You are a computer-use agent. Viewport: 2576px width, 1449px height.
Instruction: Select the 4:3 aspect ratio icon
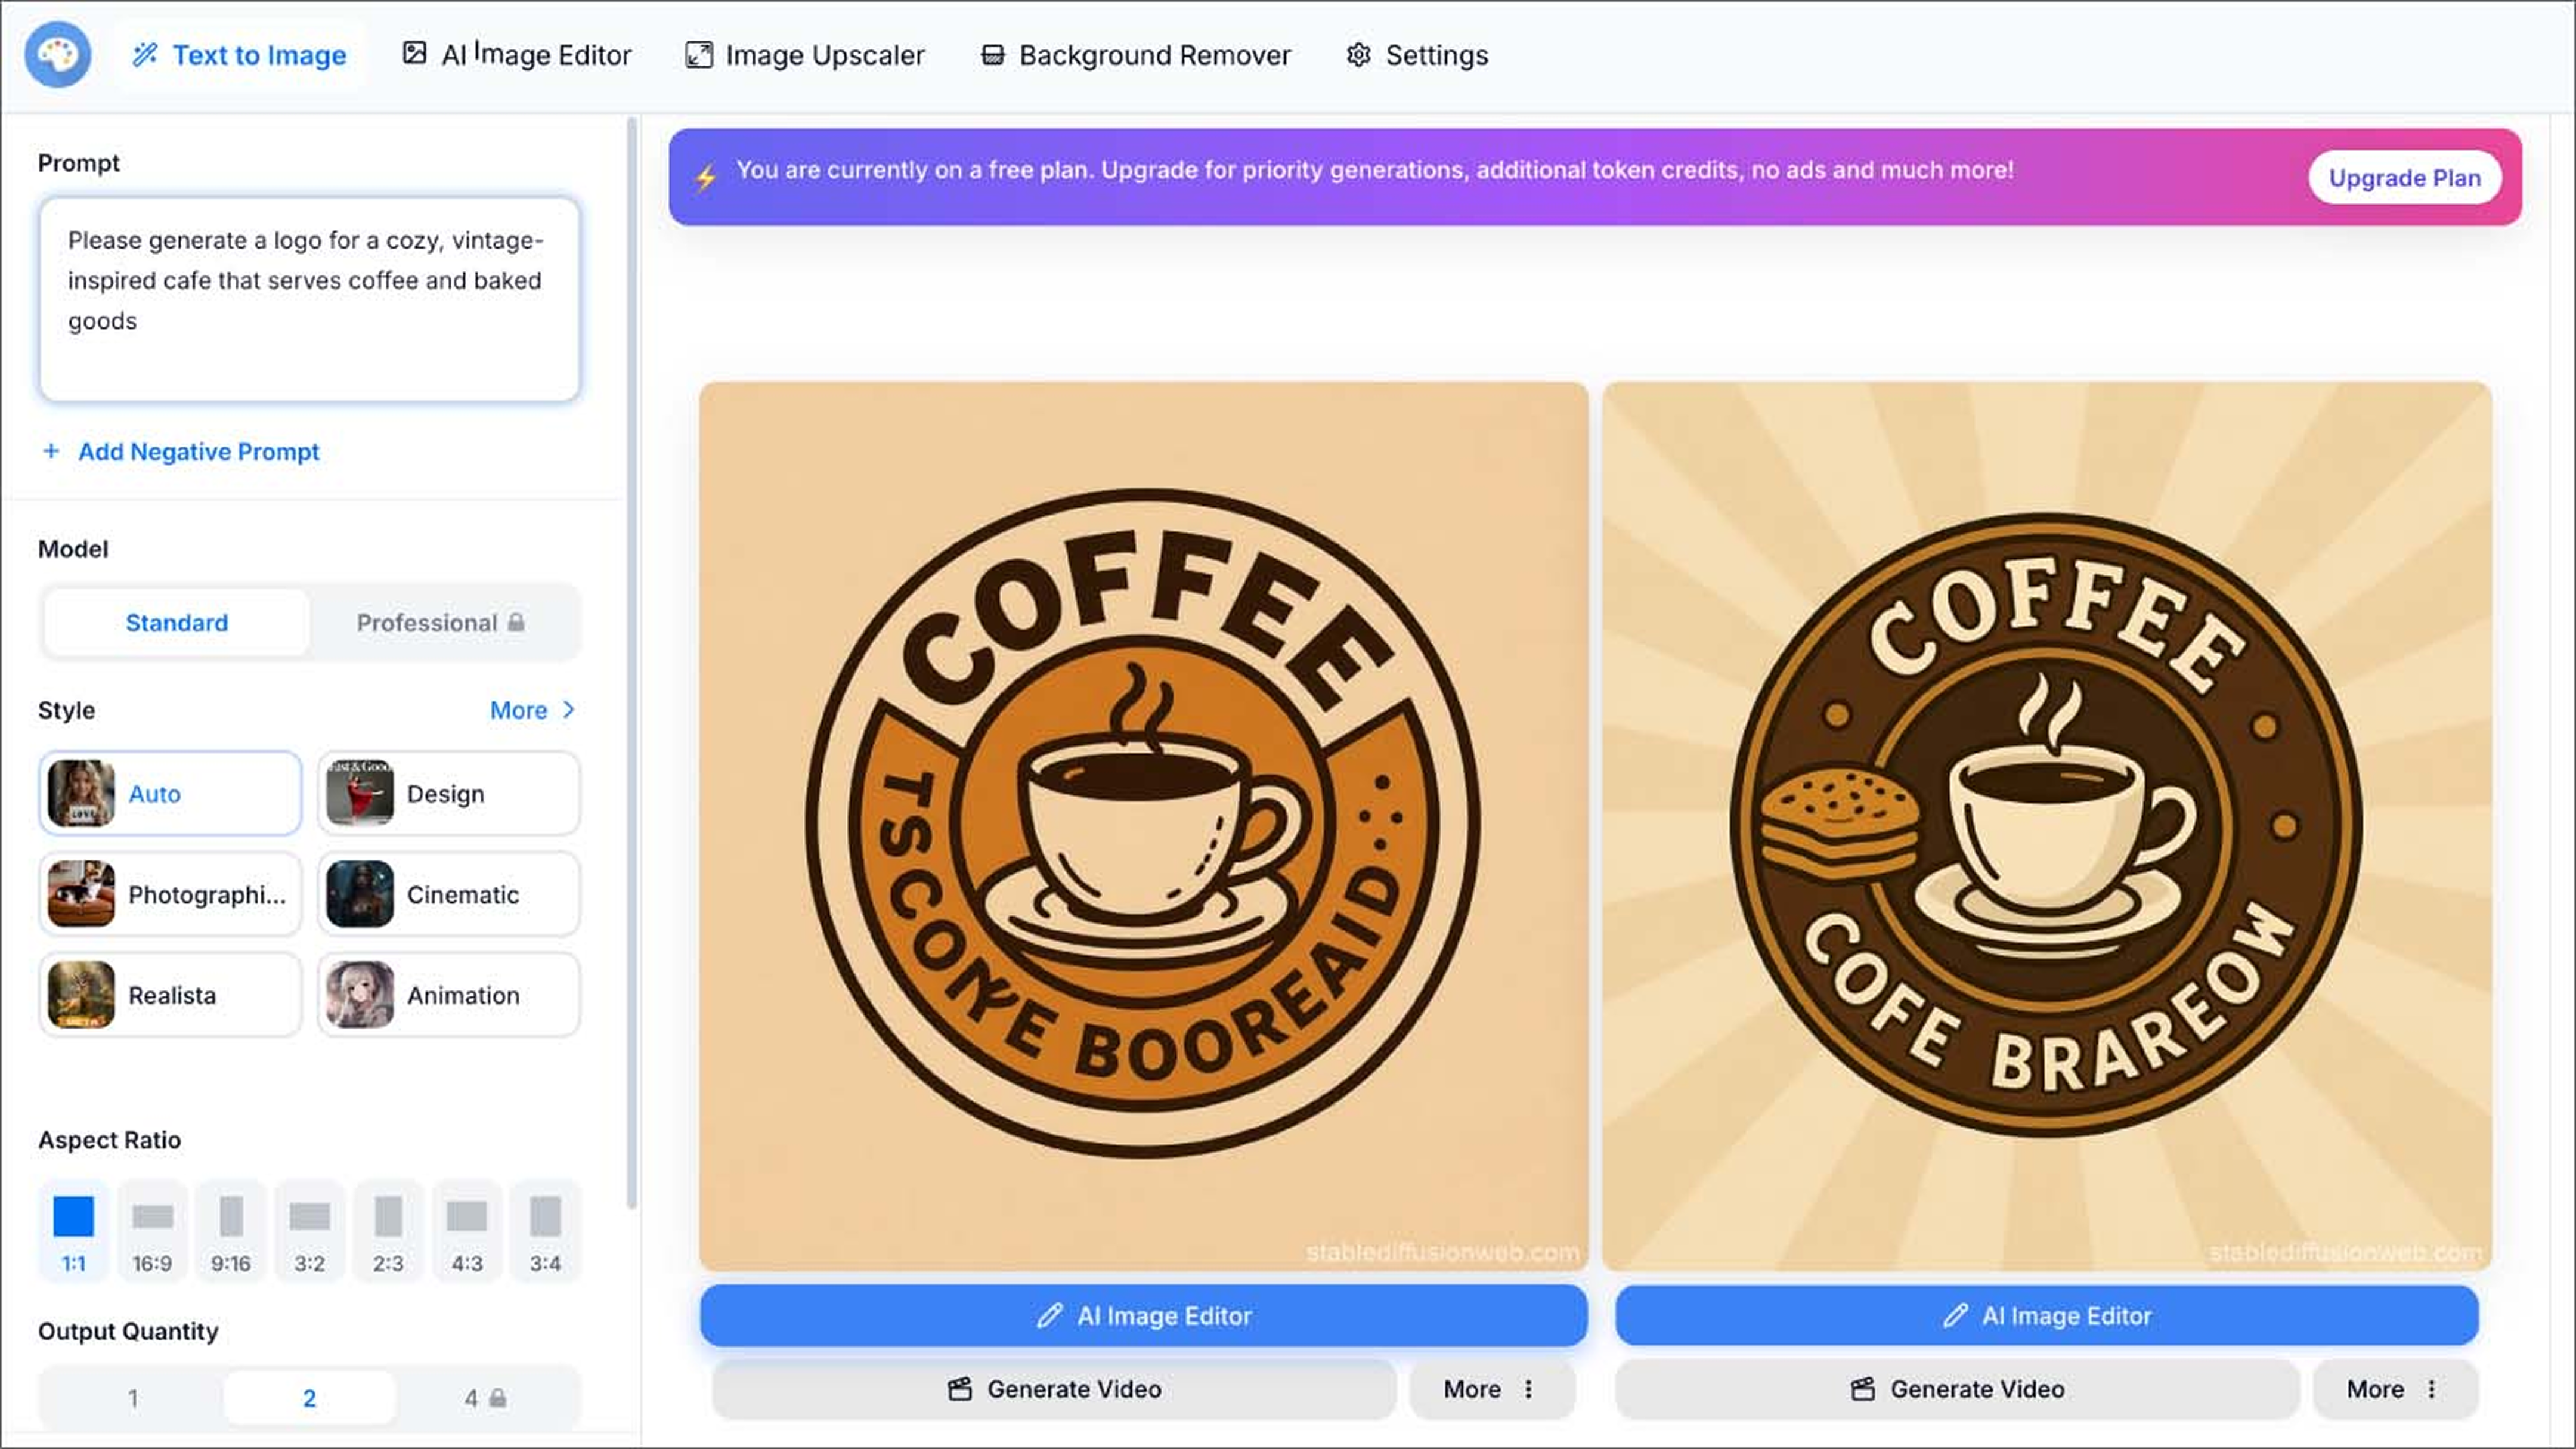point(467,1232)
